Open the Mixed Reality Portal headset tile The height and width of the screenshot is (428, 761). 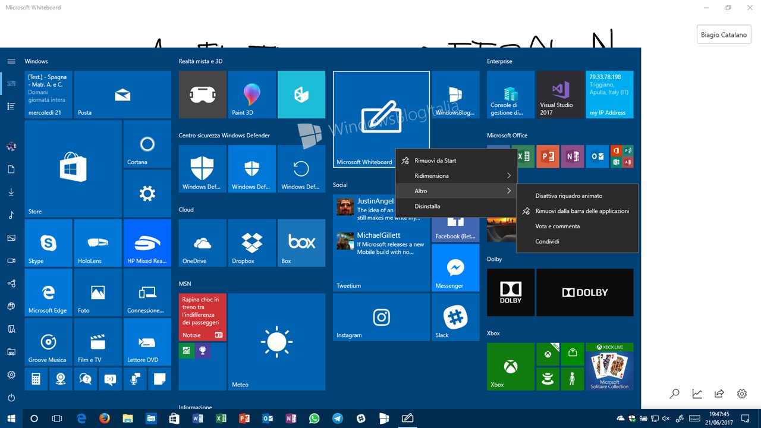[202, 95]
